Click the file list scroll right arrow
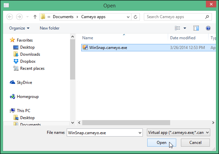This screenshot has height=154, width=219. (x=213, y=123)
